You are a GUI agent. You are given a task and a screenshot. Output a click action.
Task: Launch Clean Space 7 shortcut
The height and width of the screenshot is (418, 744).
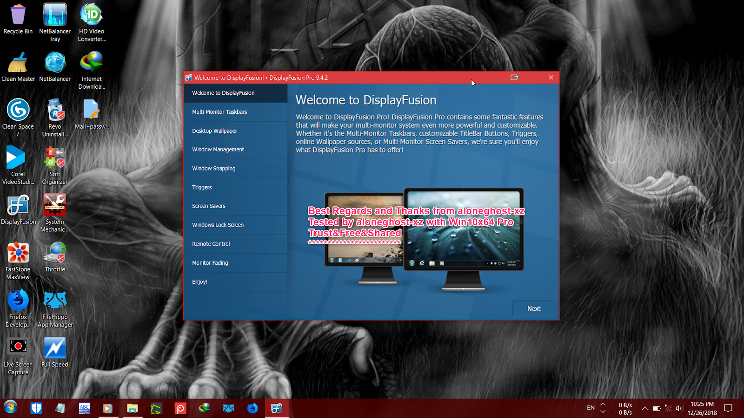18,118
